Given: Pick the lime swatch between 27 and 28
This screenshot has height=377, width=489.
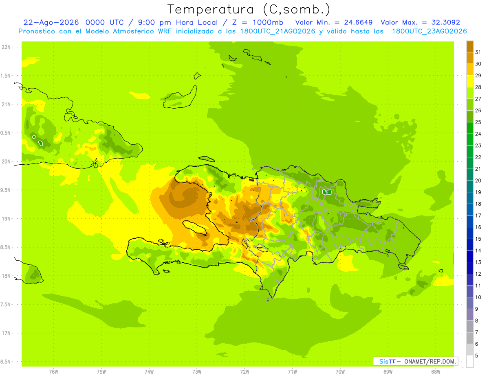Looking at the screenshot, I should coord(470,93).
